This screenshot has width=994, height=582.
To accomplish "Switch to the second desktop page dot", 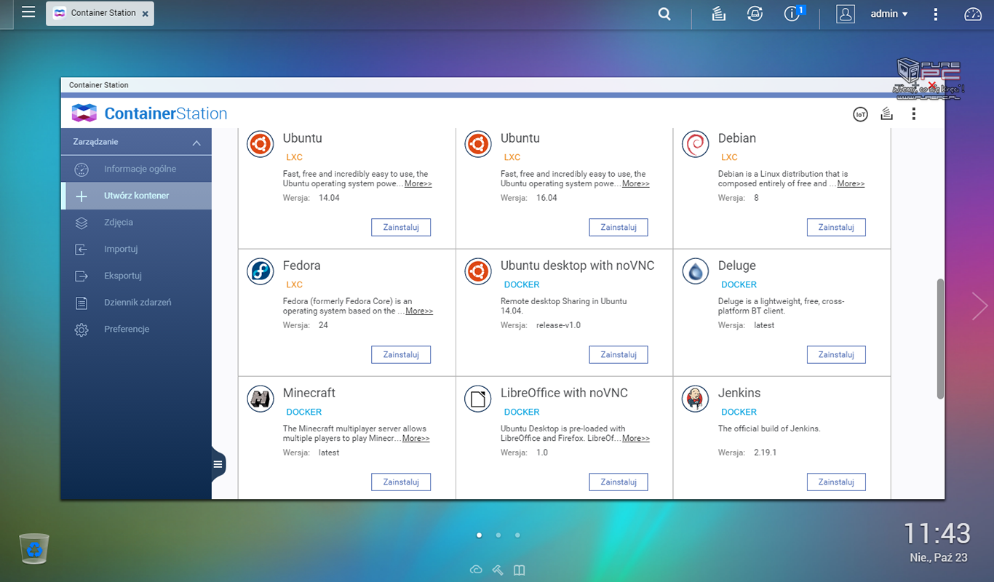I will (x=498, y=535).
